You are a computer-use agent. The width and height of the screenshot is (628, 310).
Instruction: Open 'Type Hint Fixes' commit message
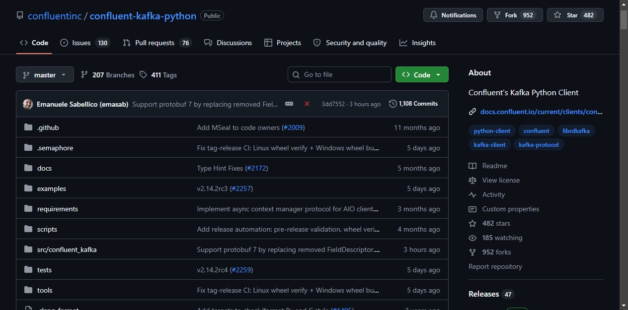pyautogui.click(x=220, y=168)
